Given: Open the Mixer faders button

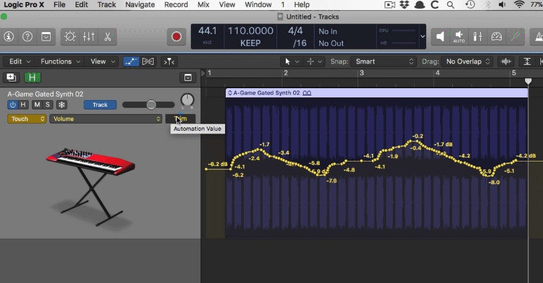Looking at the screenshot, I should [x=89, y=36].
